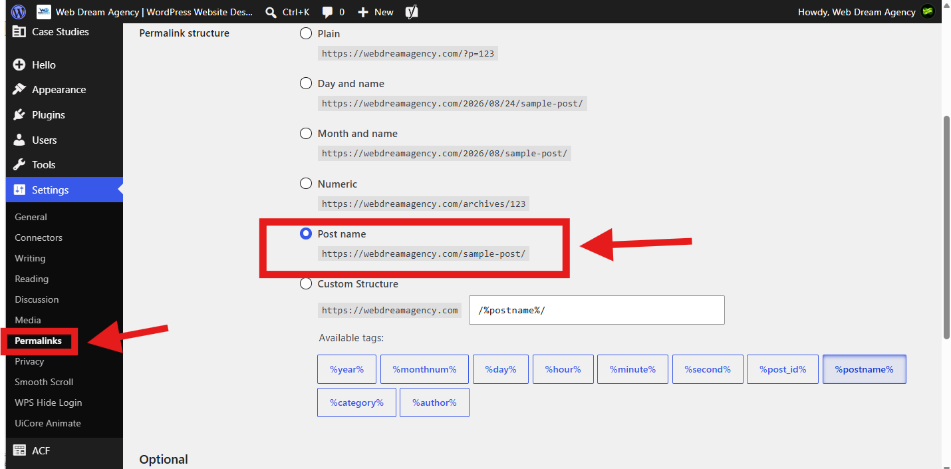Click the 2026/08/24/sample-post URL text

[x=452, y=103]
